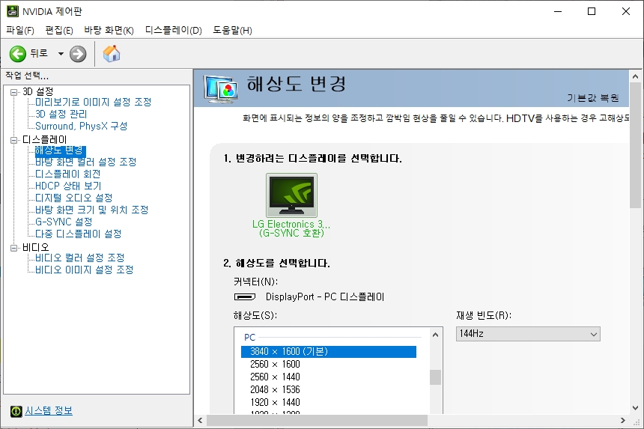Click the 해상도 변경 header icon

(x=221, y=88)
